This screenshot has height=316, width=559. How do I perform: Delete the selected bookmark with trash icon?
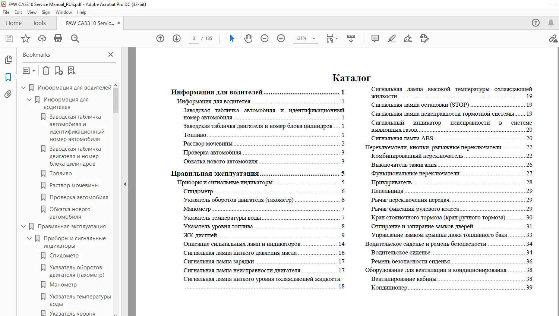point(46,71)
